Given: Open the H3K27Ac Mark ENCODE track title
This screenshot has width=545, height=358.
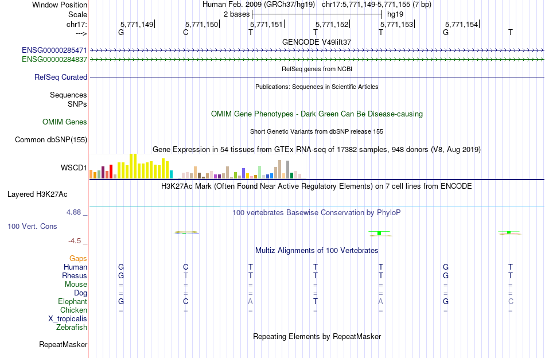Looking at the screenshot, I should click(317, 186).
